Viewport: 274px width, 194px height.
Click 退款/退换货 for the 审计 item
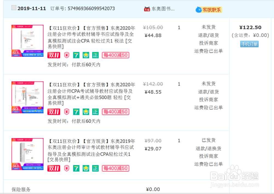[209, 149]
